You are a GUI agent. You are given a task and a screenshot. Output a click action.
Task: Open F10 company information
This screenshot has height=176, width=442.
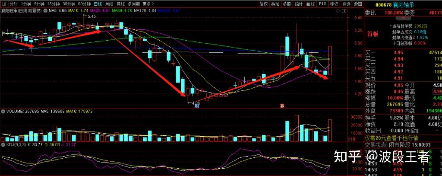pyautogui.click(x=322, y=4)
